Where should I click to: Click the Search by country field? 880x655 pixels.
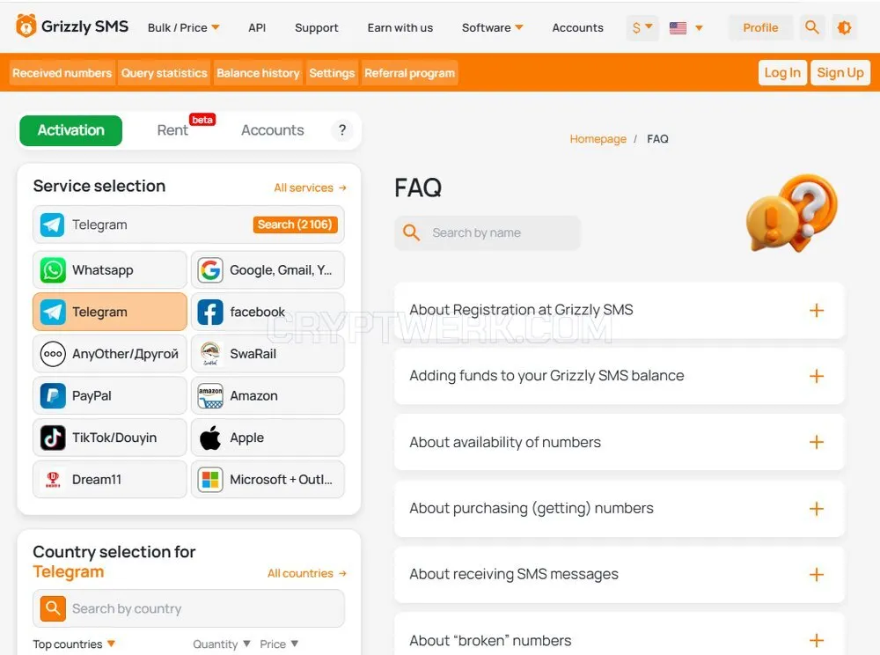pyautogui.click(x=188, y=608)
